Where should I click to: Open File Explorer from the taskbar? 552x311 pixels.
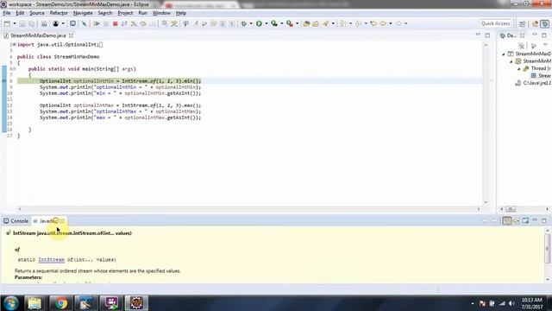click(x=34, y=303)
